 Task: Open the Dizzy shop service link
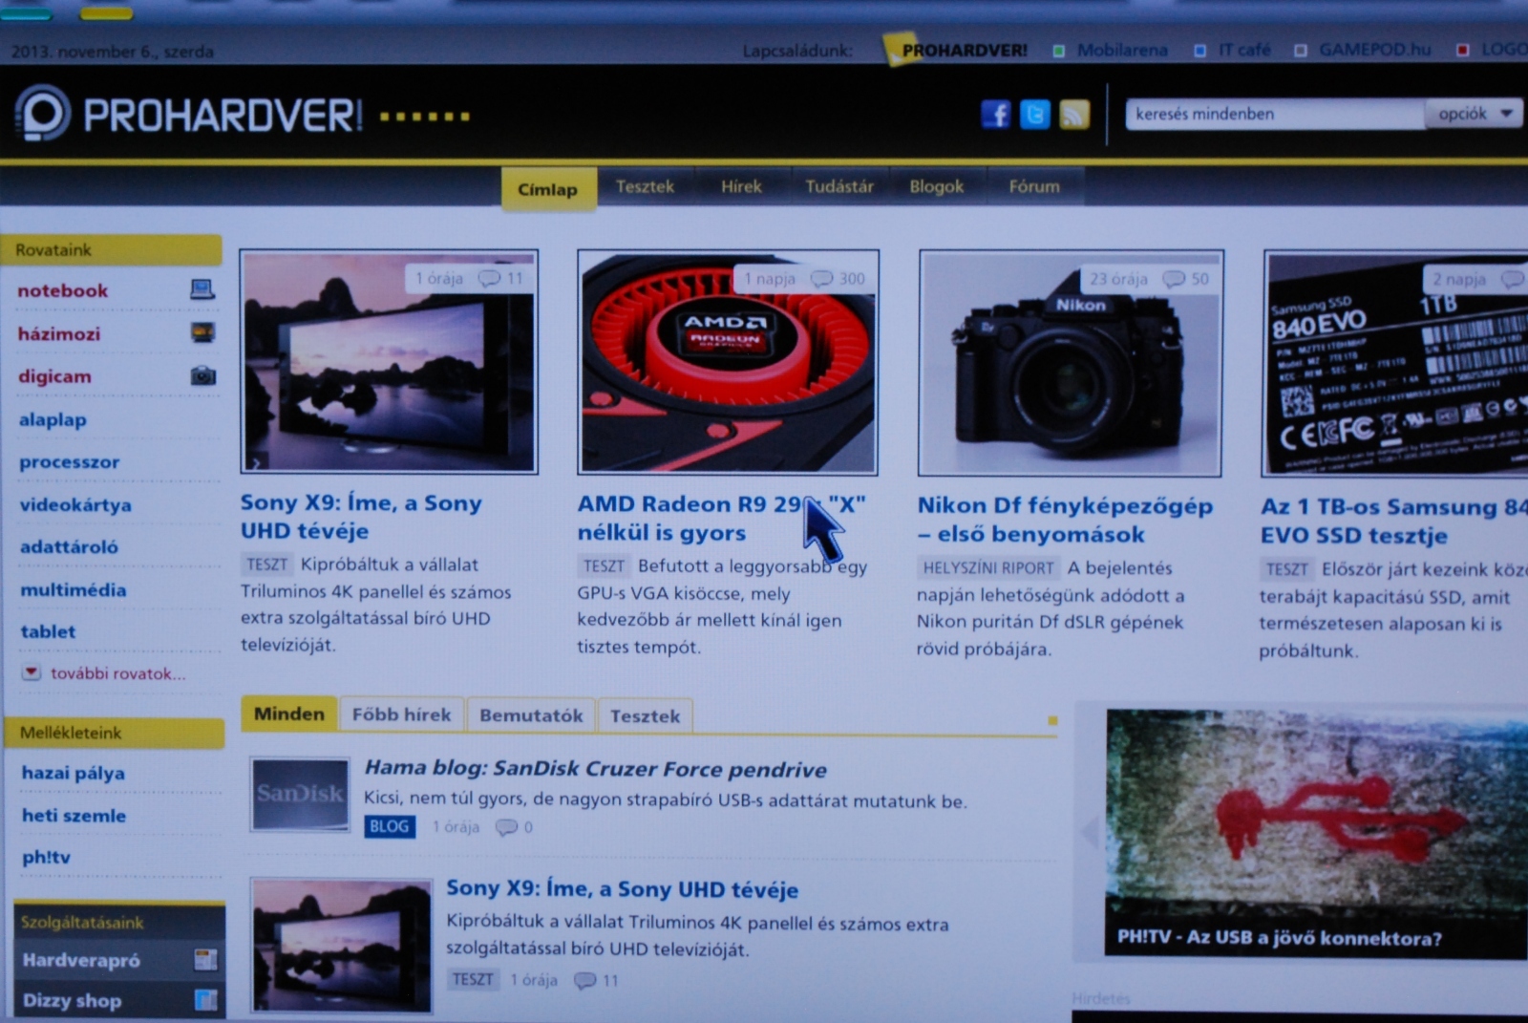point(72,1001)
